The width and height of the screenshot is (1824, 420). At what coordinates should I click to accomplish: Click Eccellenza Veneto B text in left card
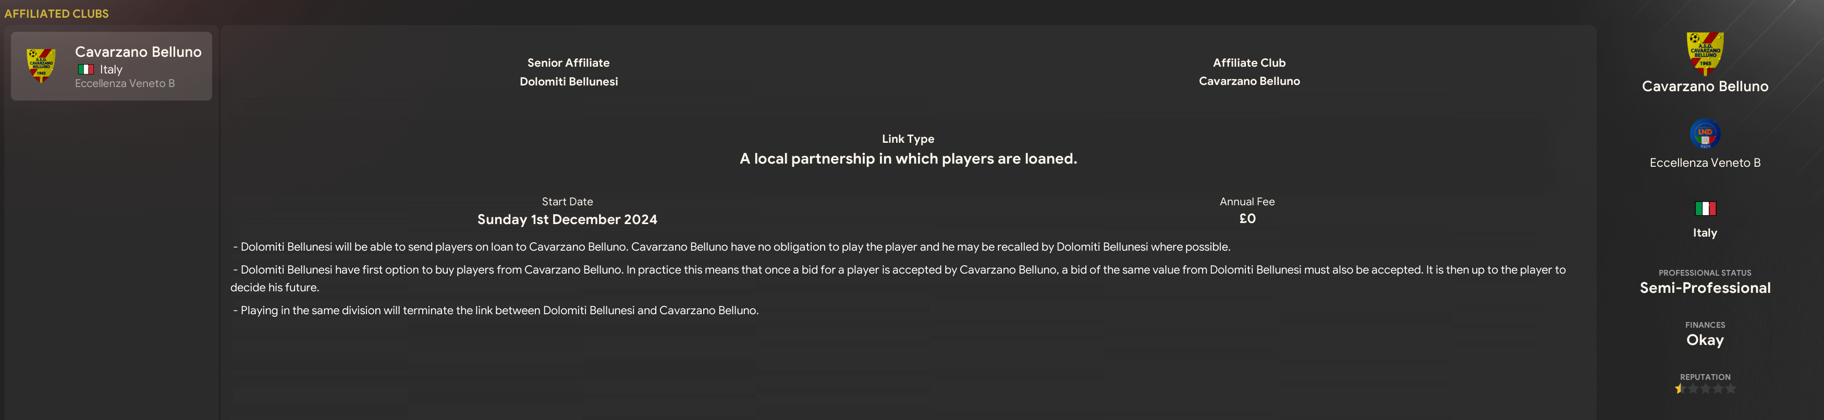tap(125, 83)
